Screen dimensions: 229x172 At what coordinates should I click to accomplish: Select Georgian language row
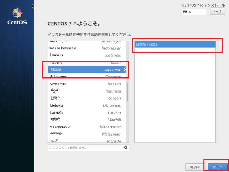(87, 77)
